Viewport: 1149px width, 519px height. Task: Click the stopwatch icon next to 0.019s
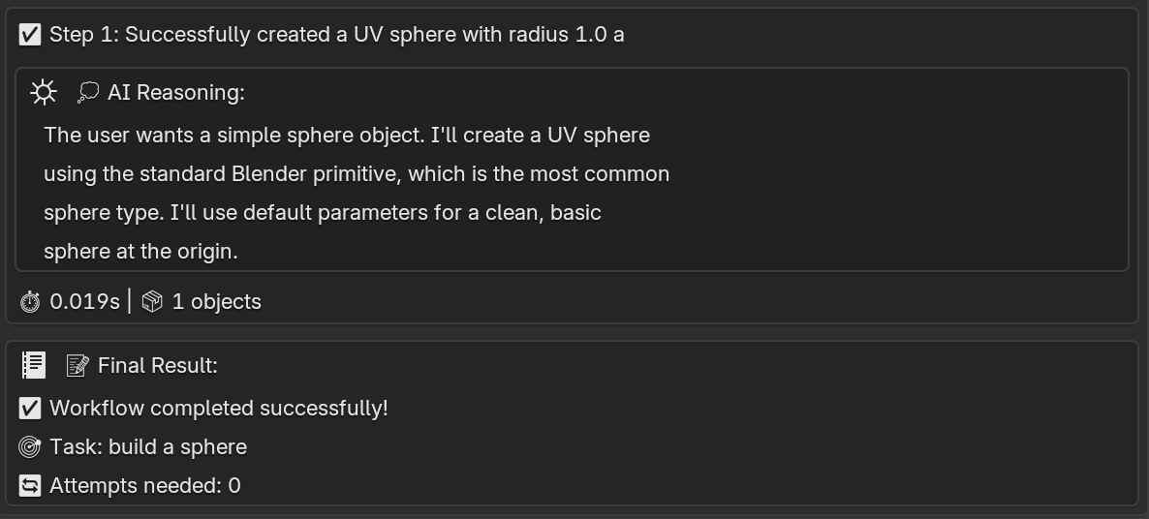[x=30, y=301]
